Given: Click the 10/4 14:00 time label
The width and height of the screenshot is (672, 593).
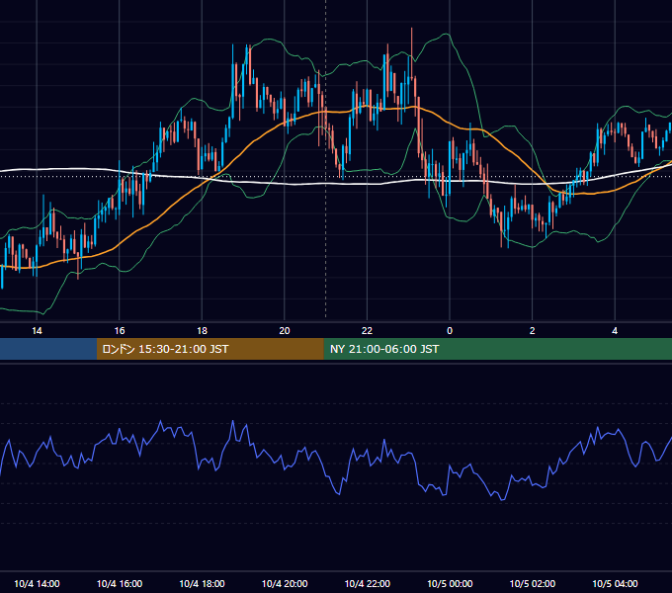Looking at the screenshot, I should point(37,583).
